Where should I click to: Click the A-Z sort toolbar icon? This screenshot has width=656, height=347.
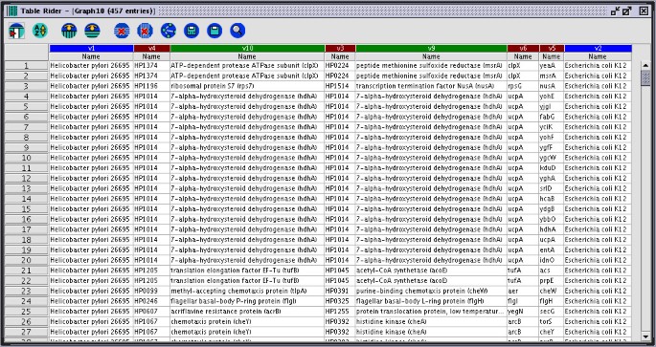click(40, 31)
